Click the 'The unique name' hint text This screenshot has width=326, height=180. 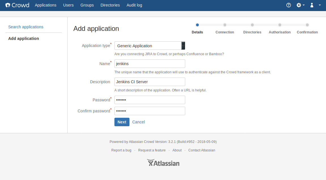[x=193, y=72]
